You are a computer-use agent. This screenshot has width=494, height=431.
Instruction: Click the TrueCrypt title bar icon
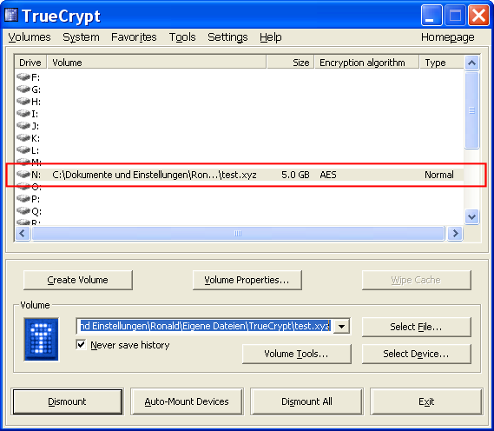tap(11, 15)
